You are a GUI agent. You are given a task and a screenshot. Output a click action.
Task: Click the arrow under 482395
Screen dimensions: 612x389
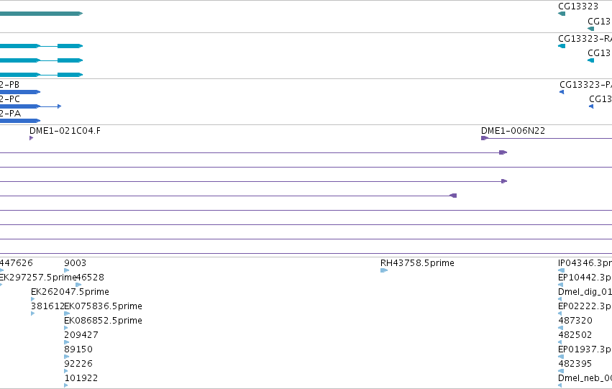tap(561, 372)
